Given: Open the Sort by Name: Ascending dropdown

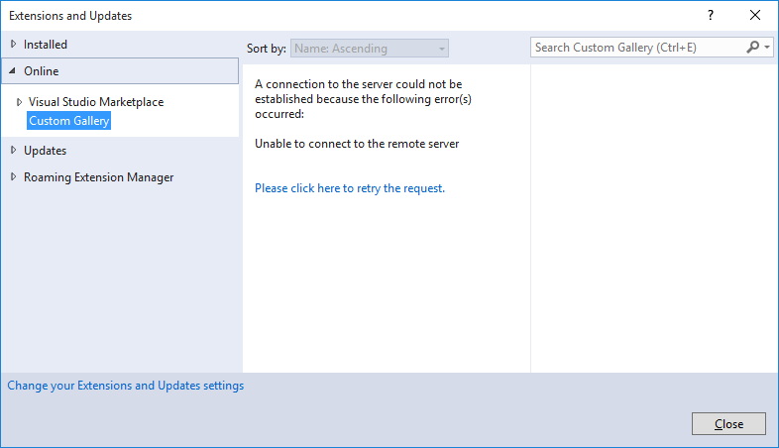Looking at the screenshot, I should tap(370, 49).
